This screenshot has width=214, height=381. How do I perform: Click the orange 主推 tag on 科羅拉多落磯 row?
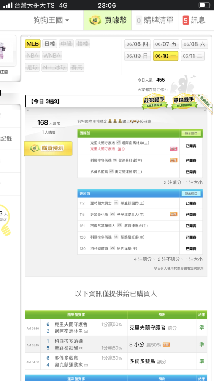[174, 160]
